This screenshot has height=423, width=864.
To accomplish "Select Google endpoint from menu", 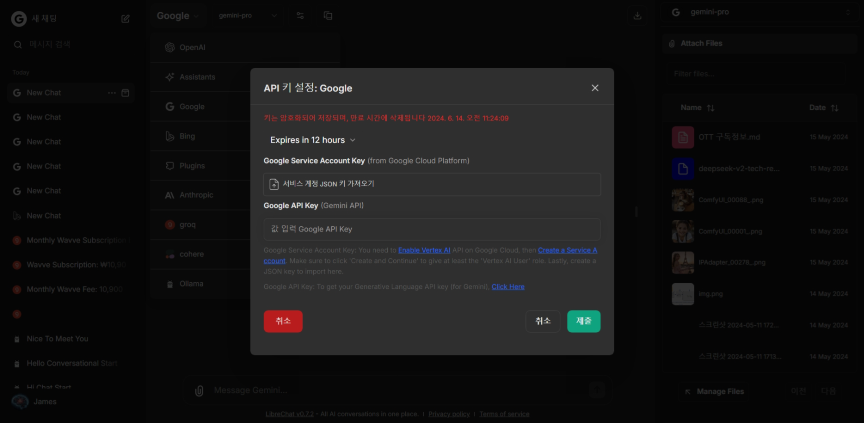I will click(200, 106).
